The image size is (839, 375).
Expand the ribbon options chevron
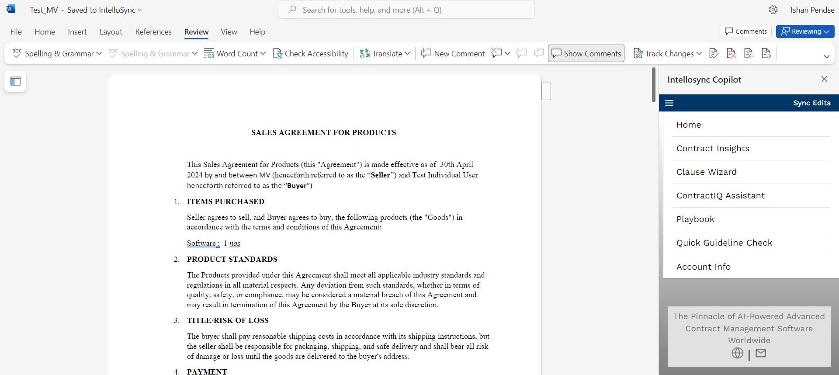pyautogui.click(x=826, y=56)
